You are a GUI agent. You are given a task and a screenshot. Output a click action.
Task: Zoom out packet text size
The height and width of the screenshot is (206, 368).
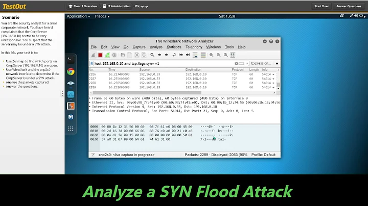pos(219,55)
